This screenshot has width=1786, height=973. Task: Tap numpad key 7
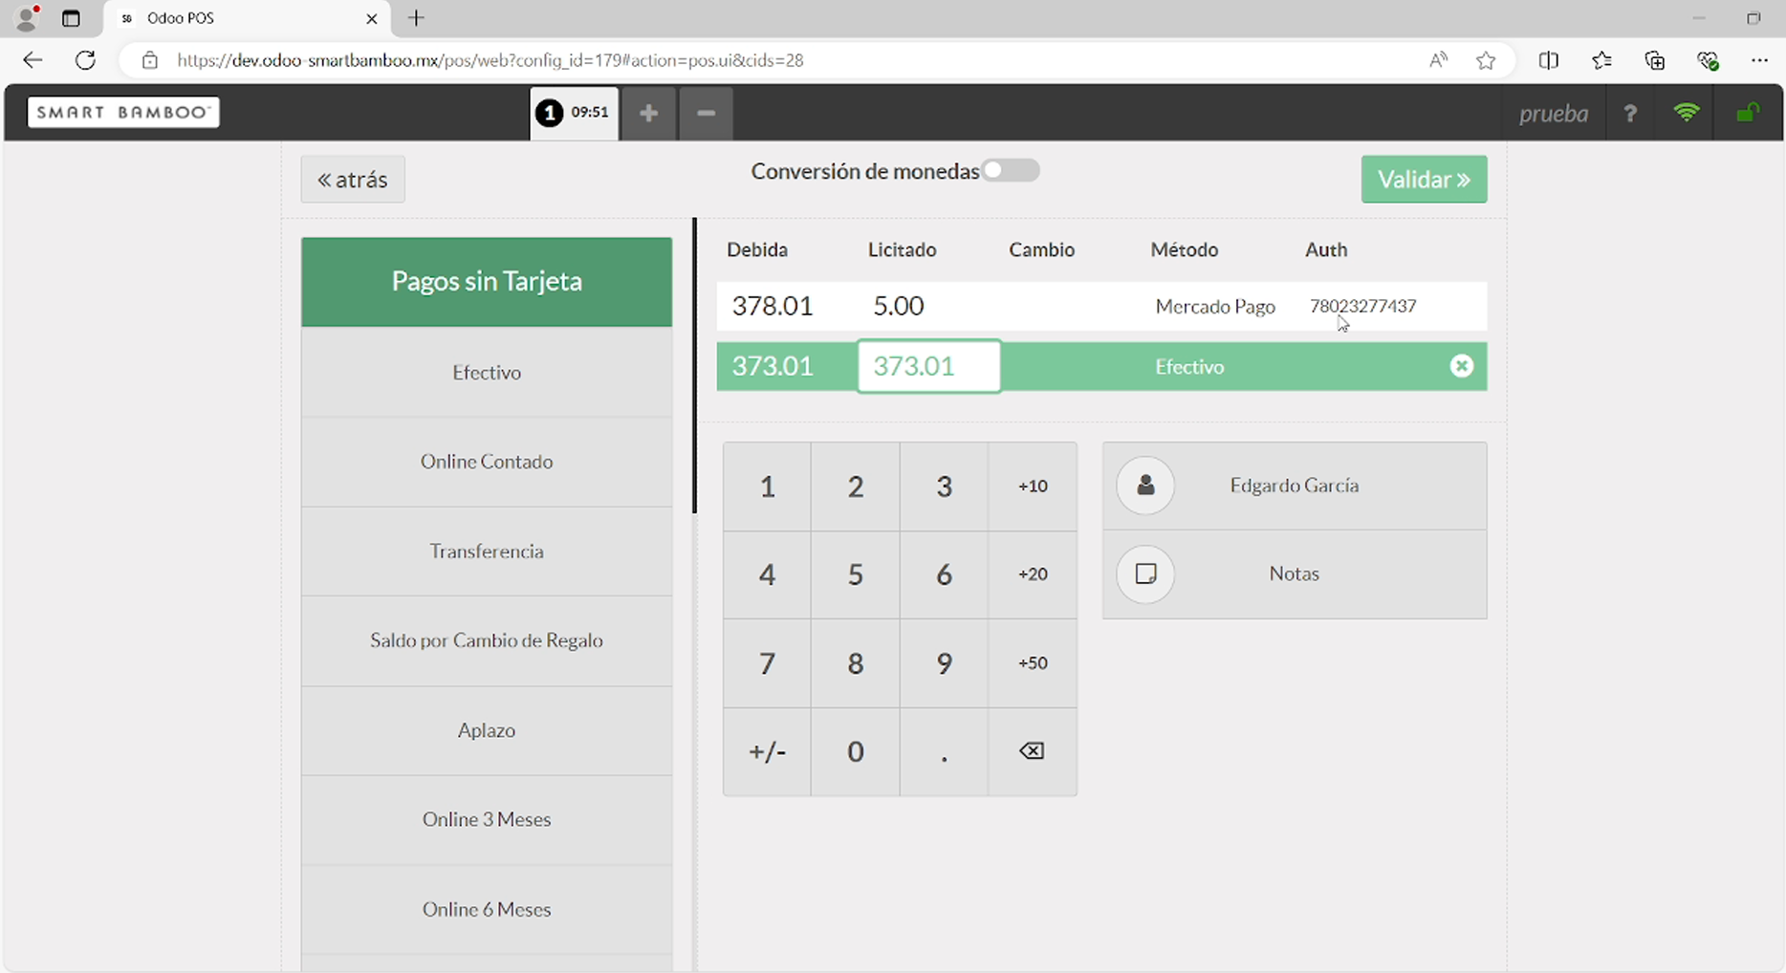click(x=767, y=663)
